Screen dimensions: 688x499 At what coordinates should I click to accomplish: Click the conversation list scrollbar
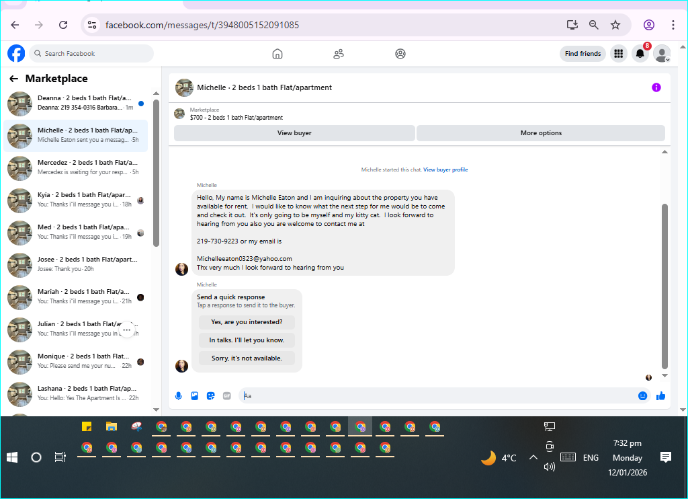click(x=156, y=173)
